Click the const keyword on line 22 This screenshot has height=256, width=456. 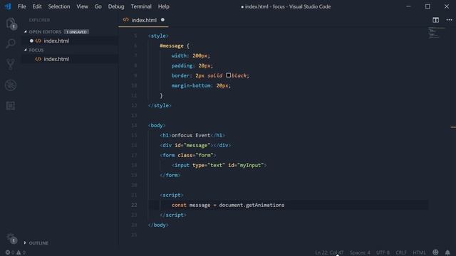(179, 205)
